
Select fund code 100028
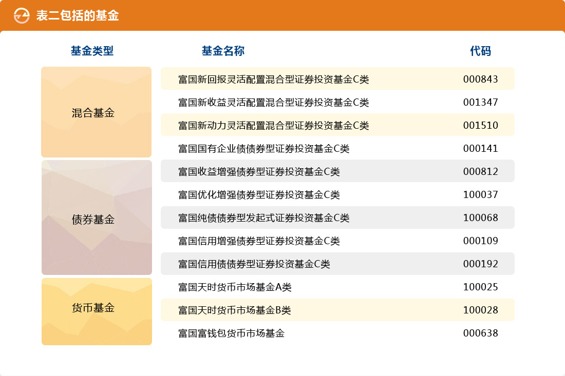tap(480, 310)
